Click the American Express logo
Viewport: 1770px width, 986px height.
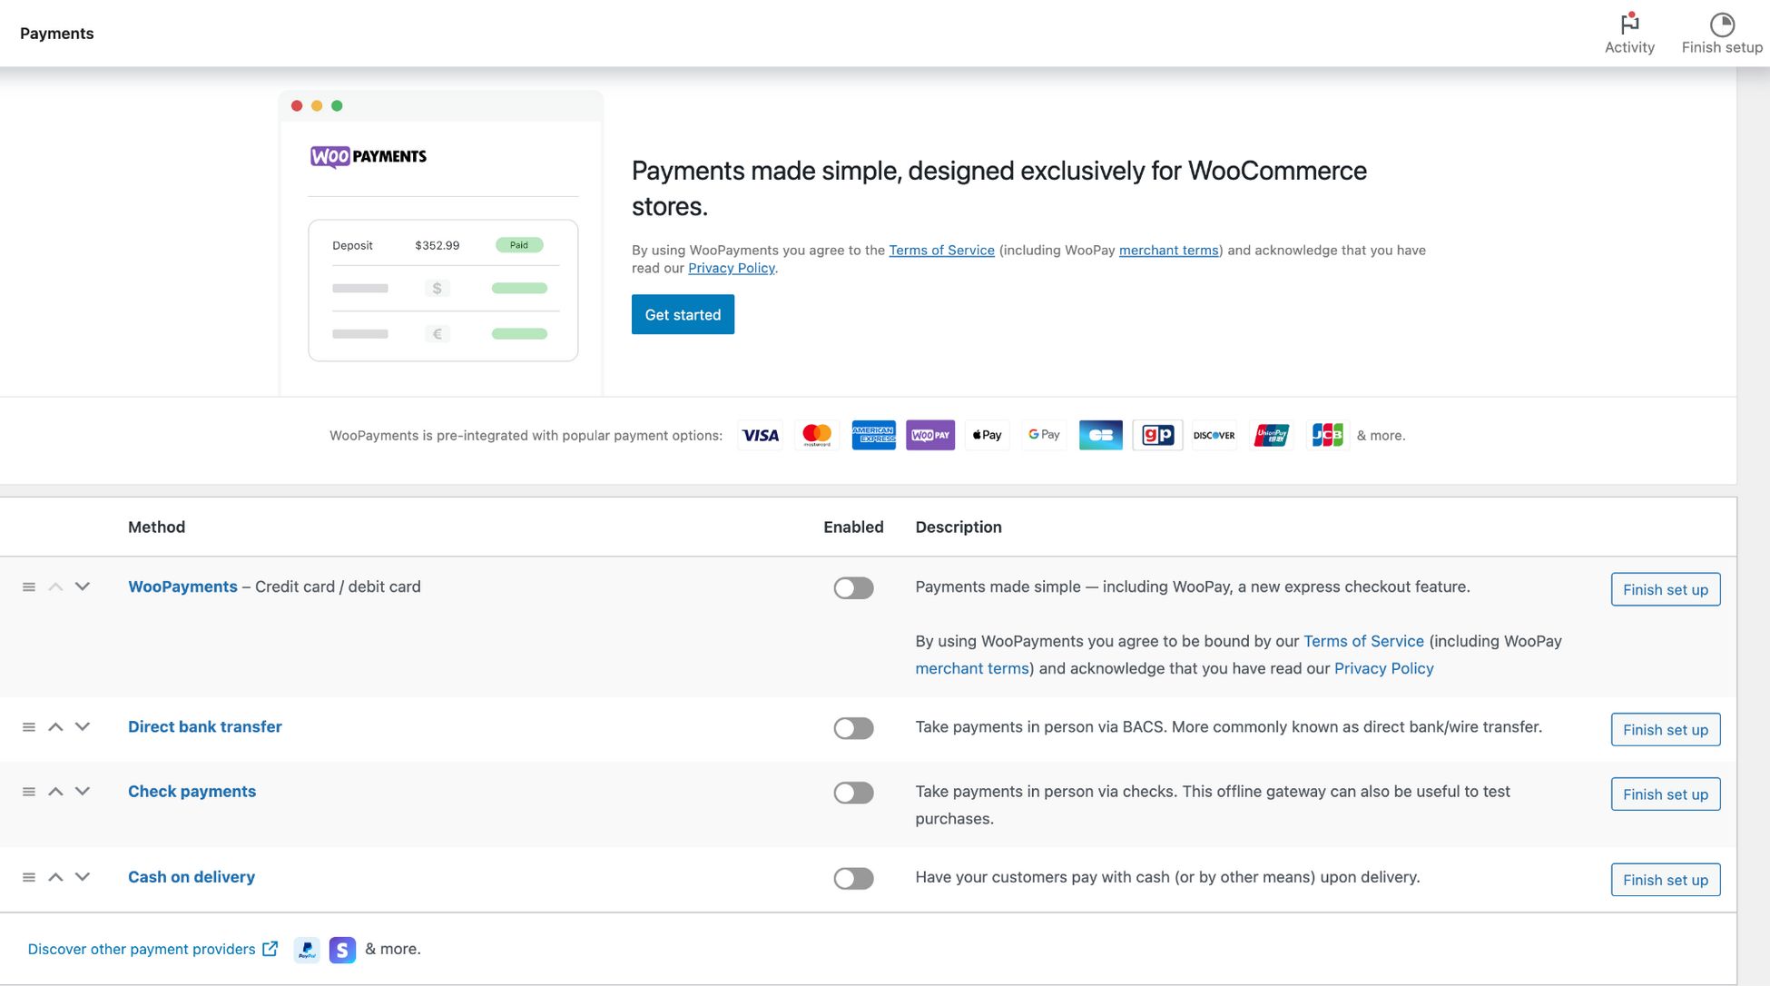(x=873, y=435)
